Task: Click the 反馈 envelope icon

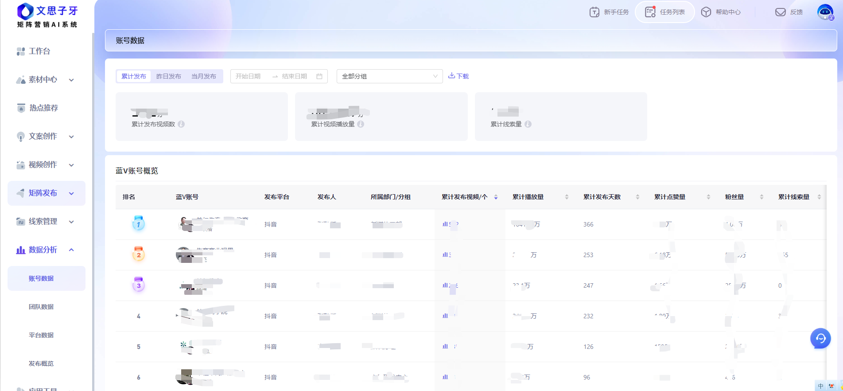Action: click(781, 12)
